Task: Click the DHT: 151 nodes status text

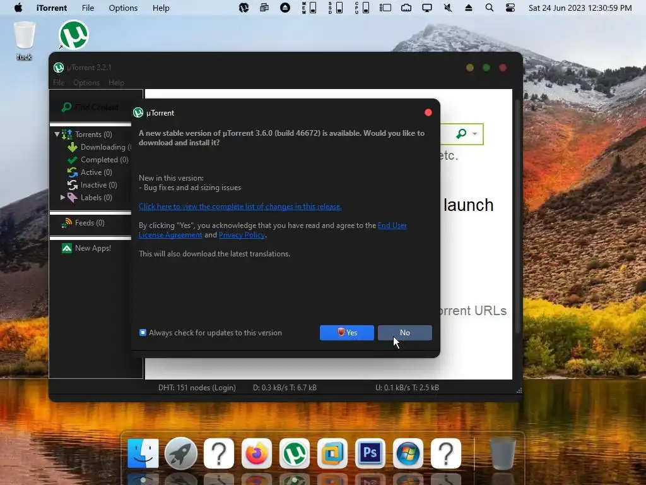Action: (197, 387)
